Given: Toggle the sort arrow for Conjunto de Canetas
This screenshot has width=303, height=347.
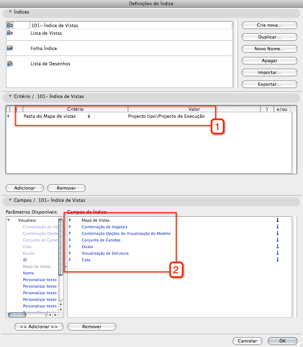Looking at the screenshot, I should [278, 240].
